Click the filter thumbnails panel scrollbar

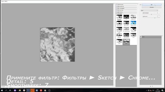coord(137,45)
